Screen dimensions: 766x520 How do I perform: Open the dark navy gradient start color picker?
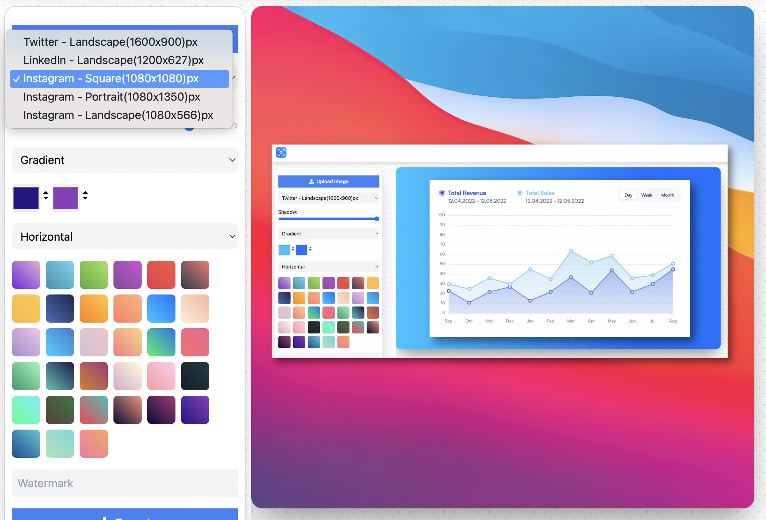(x=26, y=198)
